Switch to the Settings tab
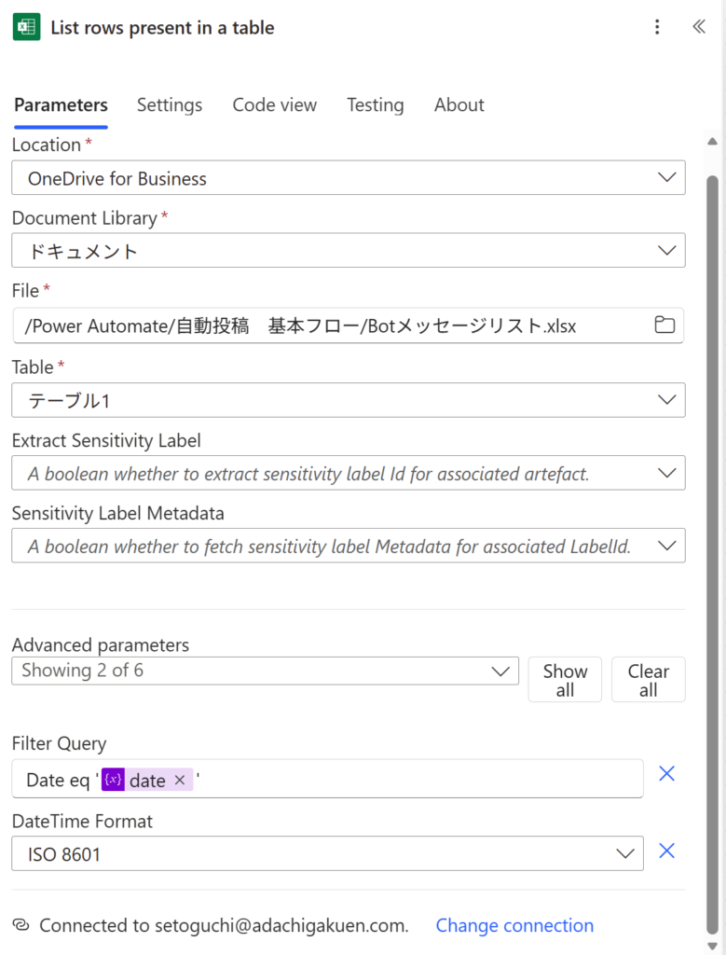Screen dimensions: 726x955 tap(170, 105)
